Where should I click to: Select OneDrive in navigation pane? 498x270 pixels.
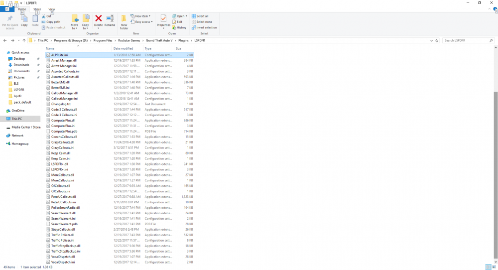click(x=18, y=111)
